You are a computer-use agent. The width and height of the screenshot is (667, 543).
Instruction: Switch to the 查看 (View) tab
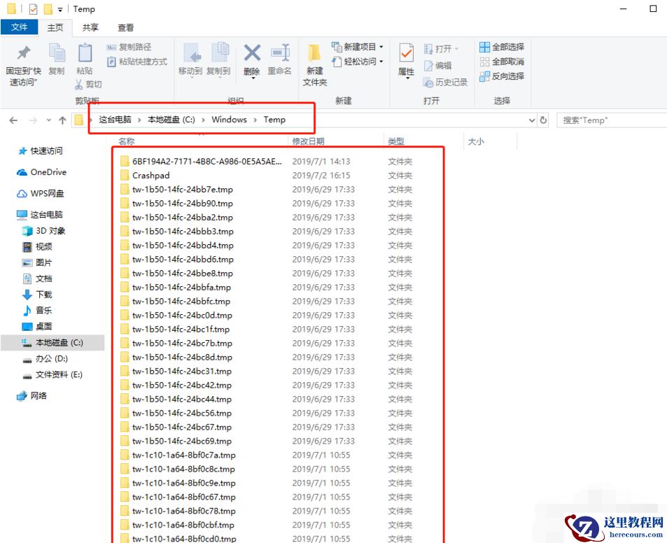tap(125, 27)
